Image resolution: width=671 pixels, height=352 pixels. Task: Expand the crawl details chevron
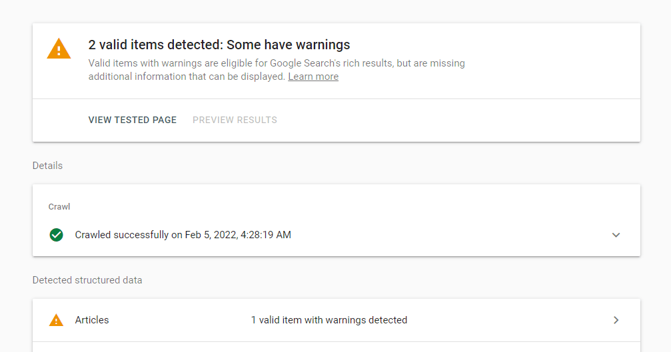[x=616, y=235]
